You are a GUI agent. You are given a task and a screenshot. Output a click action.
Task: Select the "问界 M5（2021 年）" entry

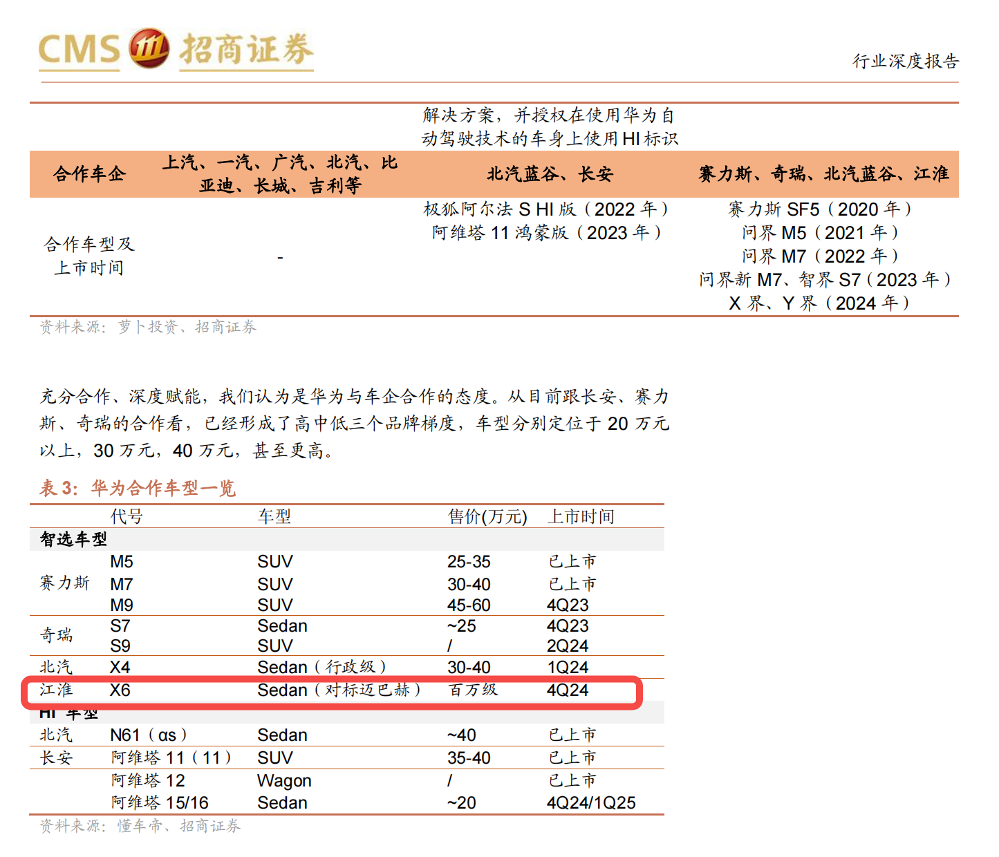point(820,232)
